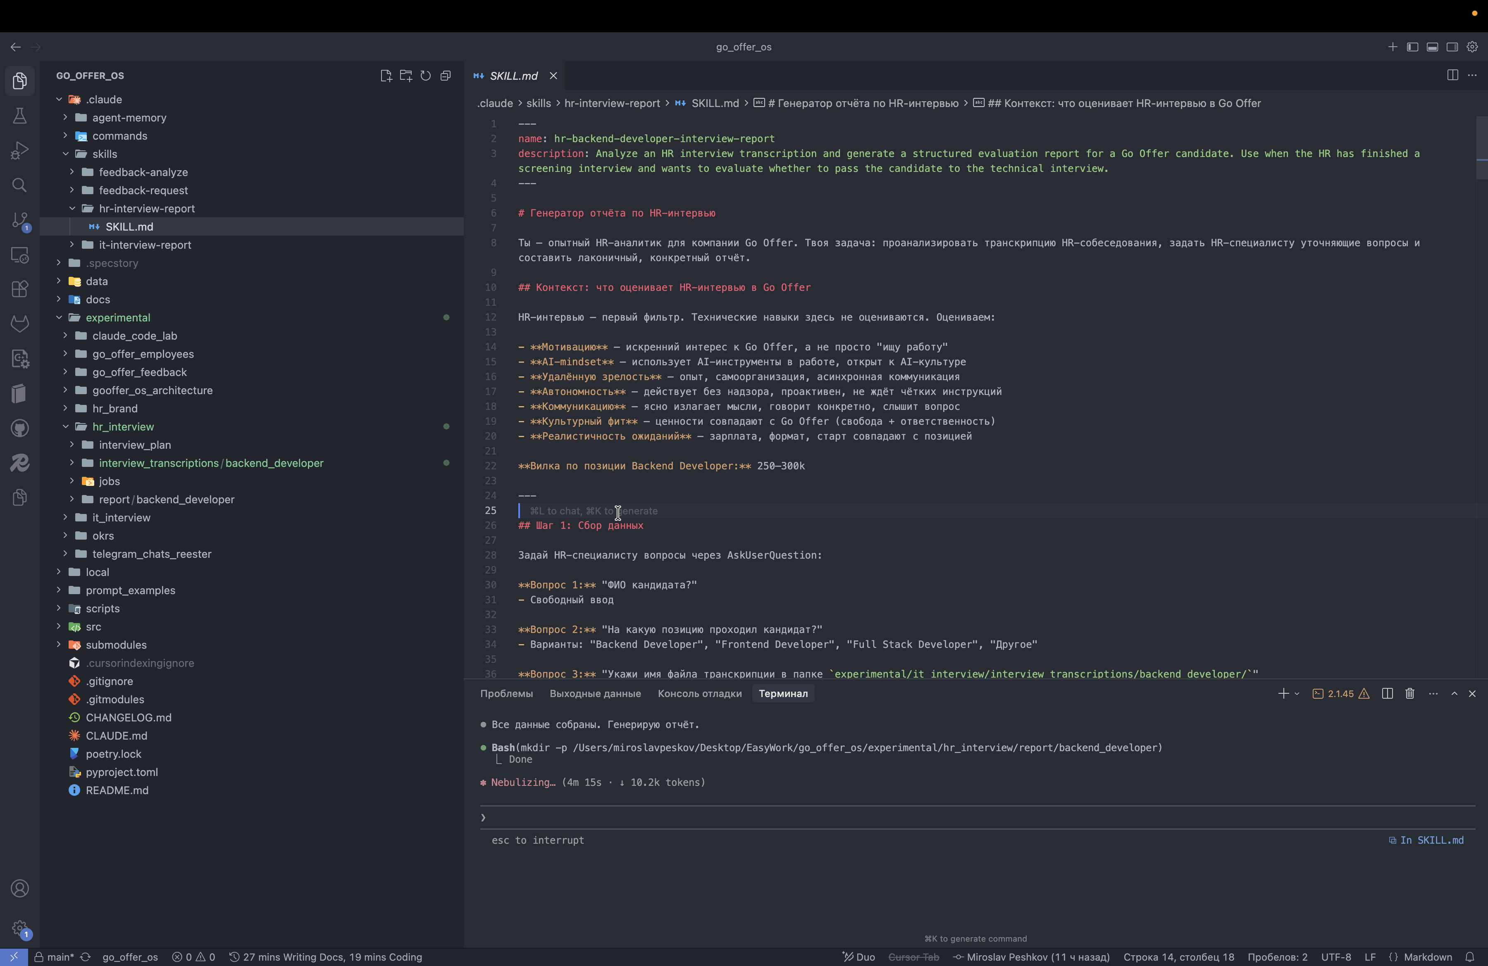Open the Source Control view

coord(19,220)
